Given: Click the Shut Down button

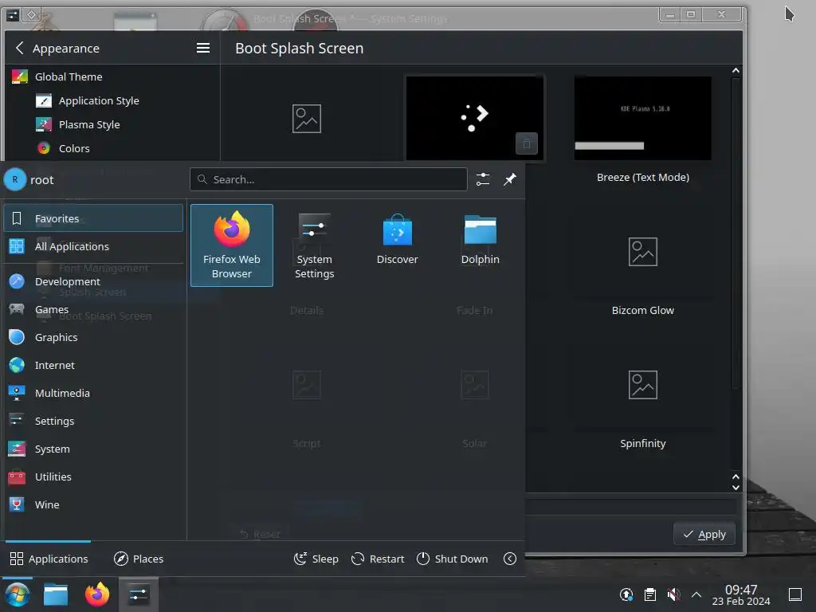Looking at the screenshot, I should click(x=453, y=559).
